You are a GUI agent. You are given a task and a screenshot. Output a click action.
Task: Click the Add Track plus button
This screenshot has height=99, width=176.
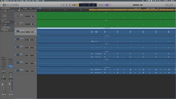16,10
